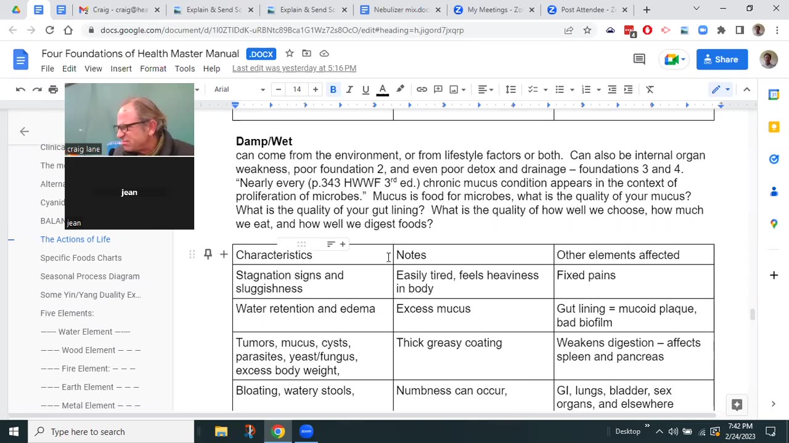Image resolution: width=789 pixels, height=443 pixels.
Task: Open the Google account avatar
Action: click(768, 60)
